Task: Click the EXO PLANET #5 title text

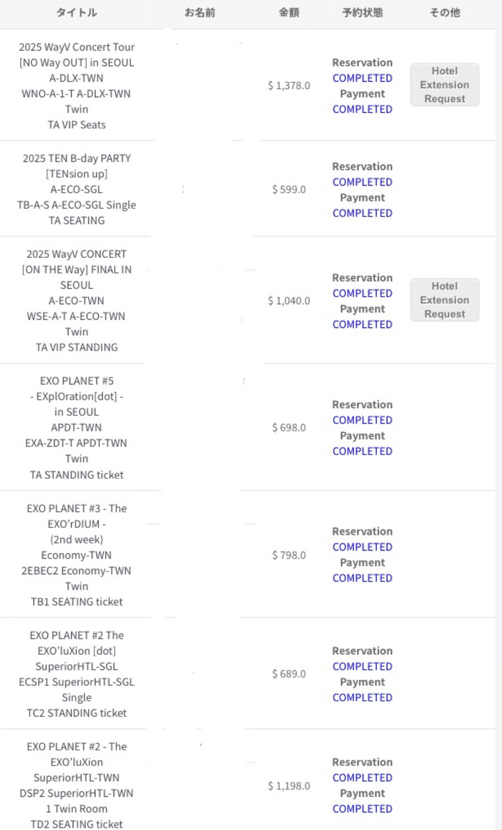Action: tap(77, 381)
